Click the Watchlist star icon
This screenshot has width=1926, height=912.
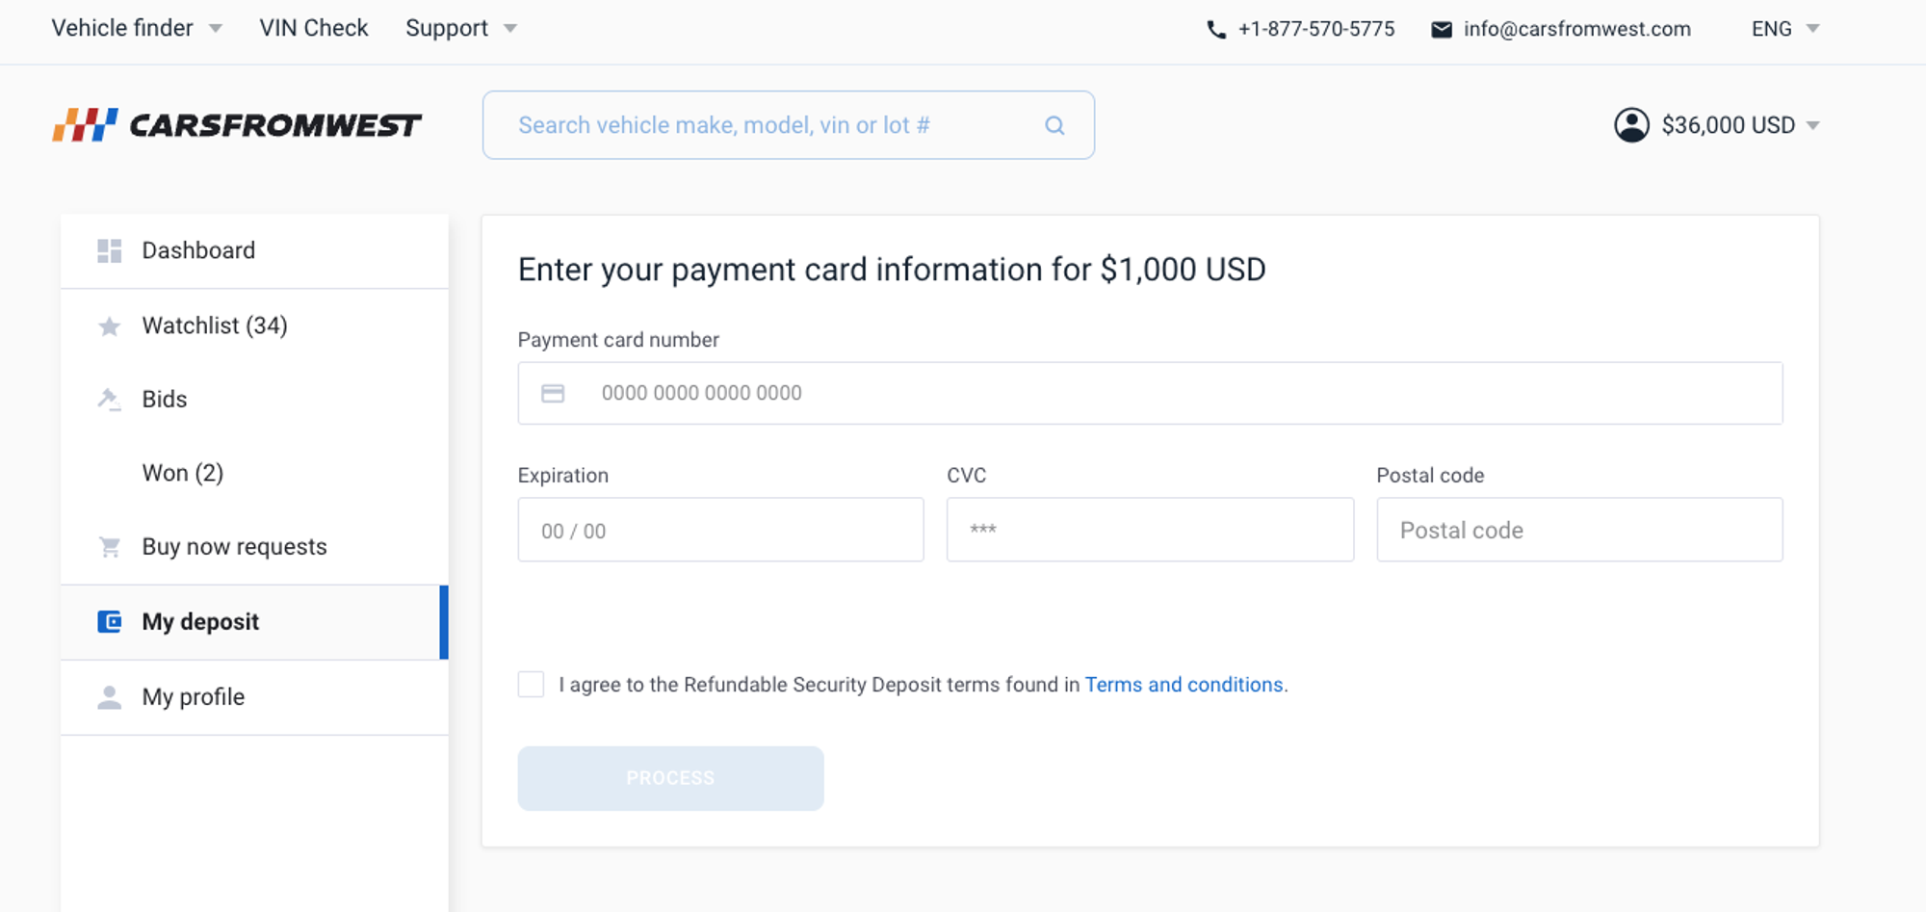coord(110,326)
